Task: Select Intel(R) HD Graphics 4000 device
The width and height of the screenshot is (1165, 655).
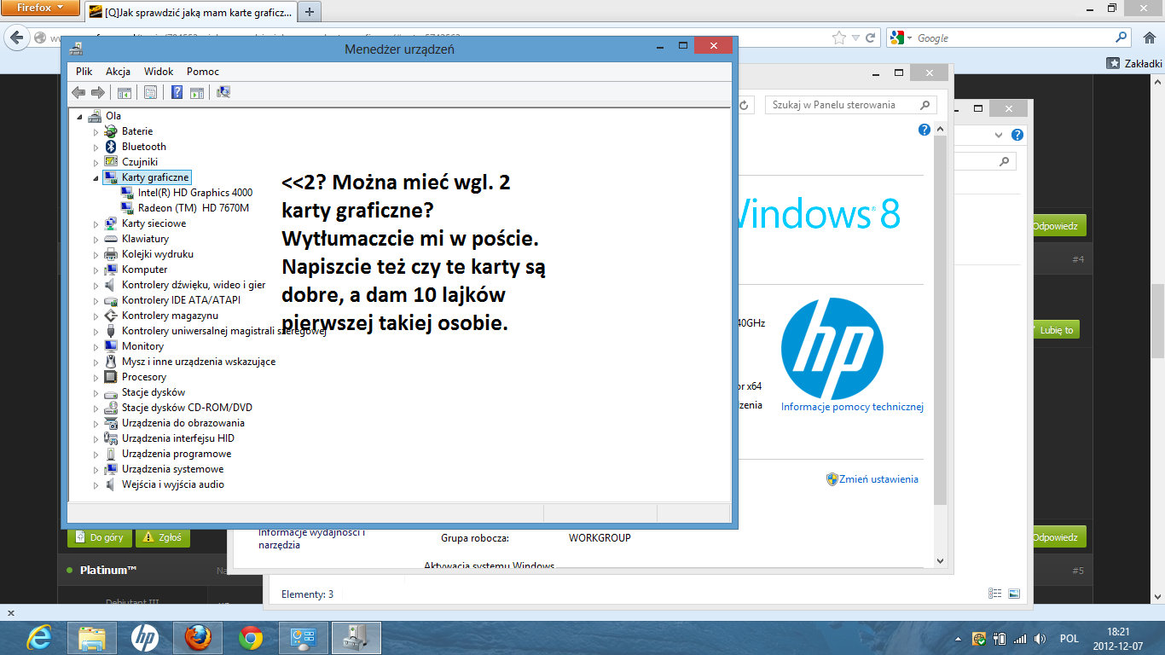Action: [x=195, y=193]
